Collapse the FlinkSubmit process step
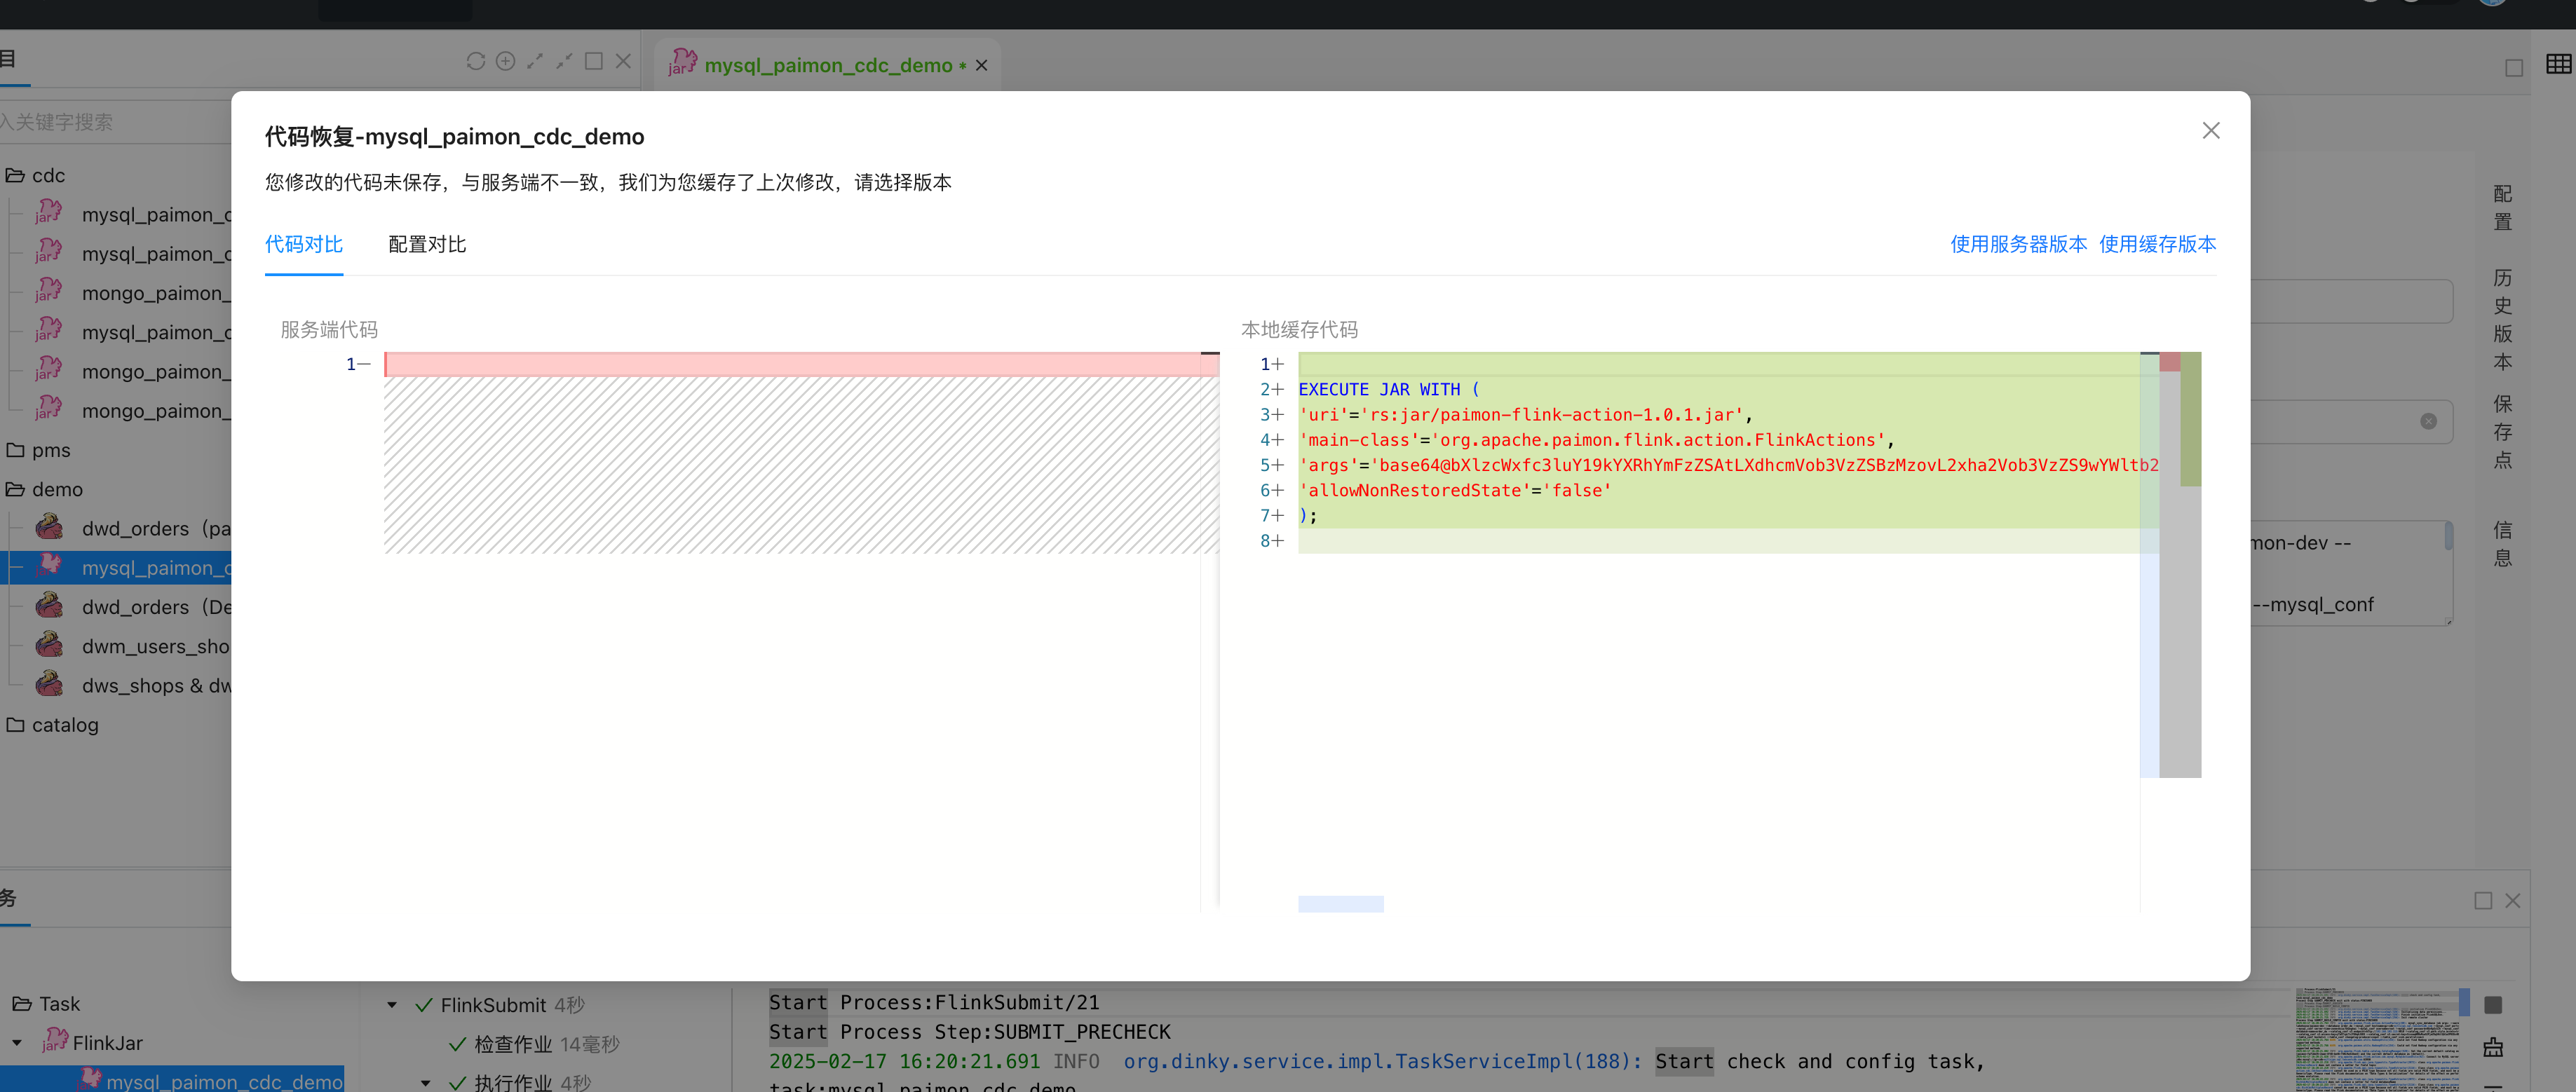 tap(392, 1005)
